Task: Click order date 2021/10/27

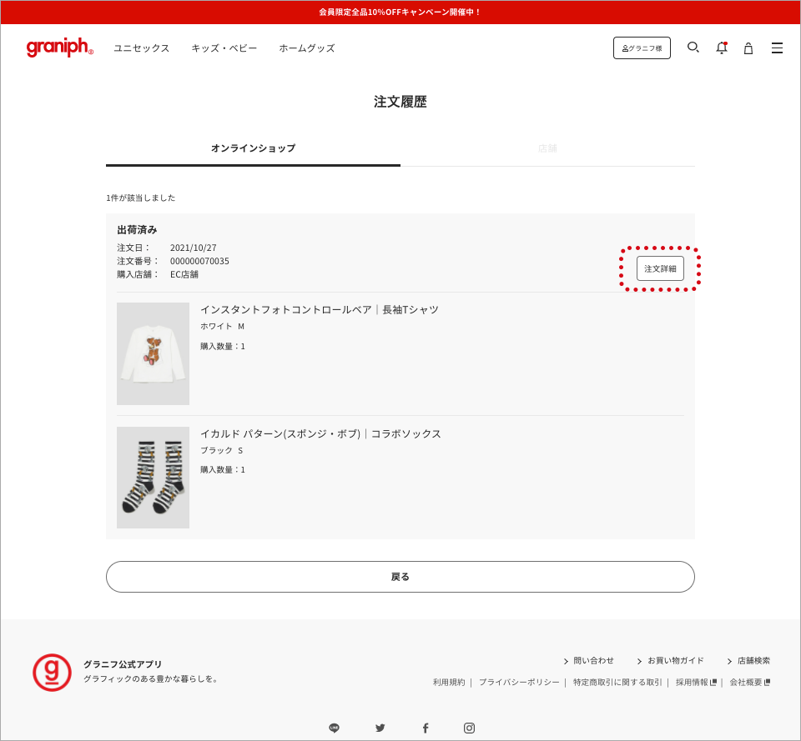Action: (193, 248)
